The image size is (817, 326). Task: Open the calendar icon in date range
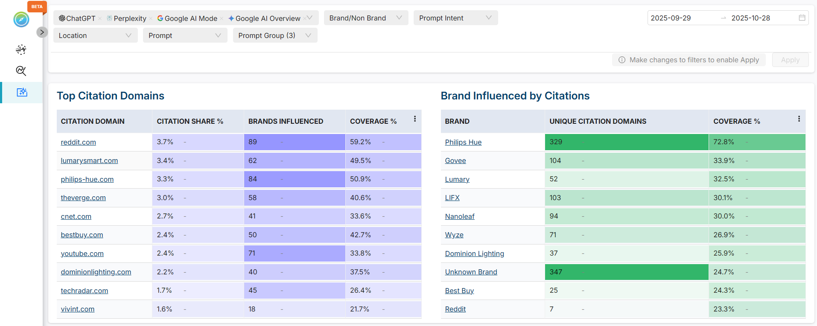pos(802,18)
